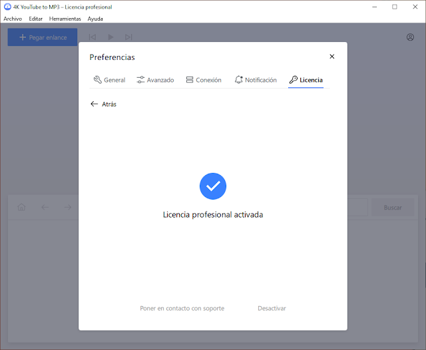
Task: Open the Archivo menu
Action: pyautogui.click(x=13, y=19)
